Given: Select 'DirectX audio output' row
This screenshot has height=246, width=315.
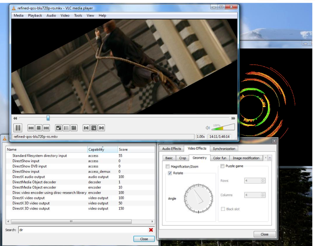Looking at the screenshot, I should pyautogui.click(x=80, y=177).
